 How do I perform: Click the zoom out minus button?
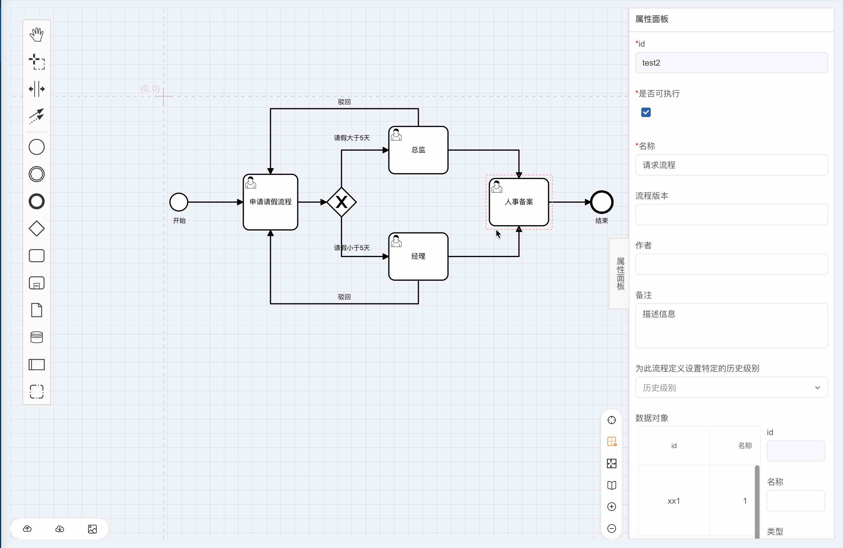(612, 528)
